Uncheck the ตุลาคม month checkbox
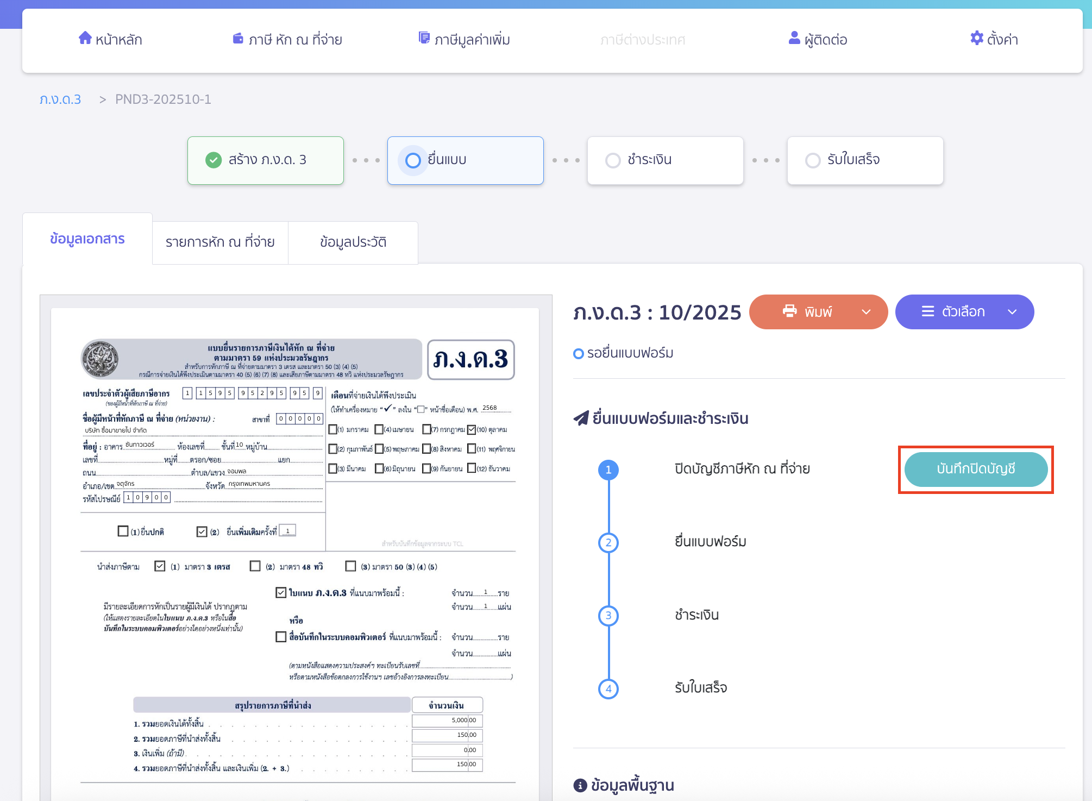1092x801 pixels. click(472, 429)
